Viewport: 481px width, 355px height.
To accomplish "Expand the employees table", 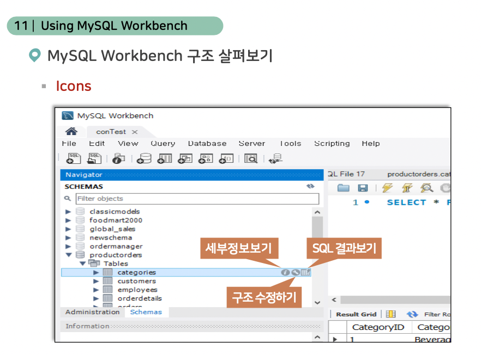I will [96, 290].
